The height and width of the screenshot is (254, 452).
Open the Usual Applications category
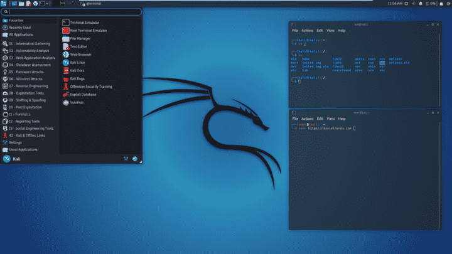tap(29, 150)
